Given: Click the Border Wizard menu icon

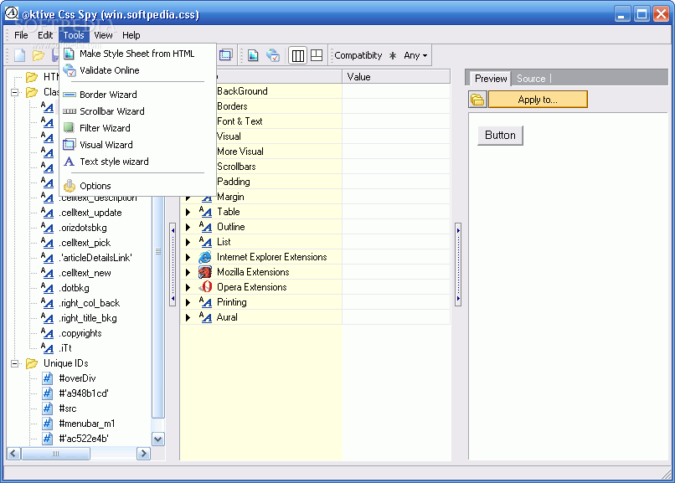Looking at the screenshot, I should click(69, 95).
